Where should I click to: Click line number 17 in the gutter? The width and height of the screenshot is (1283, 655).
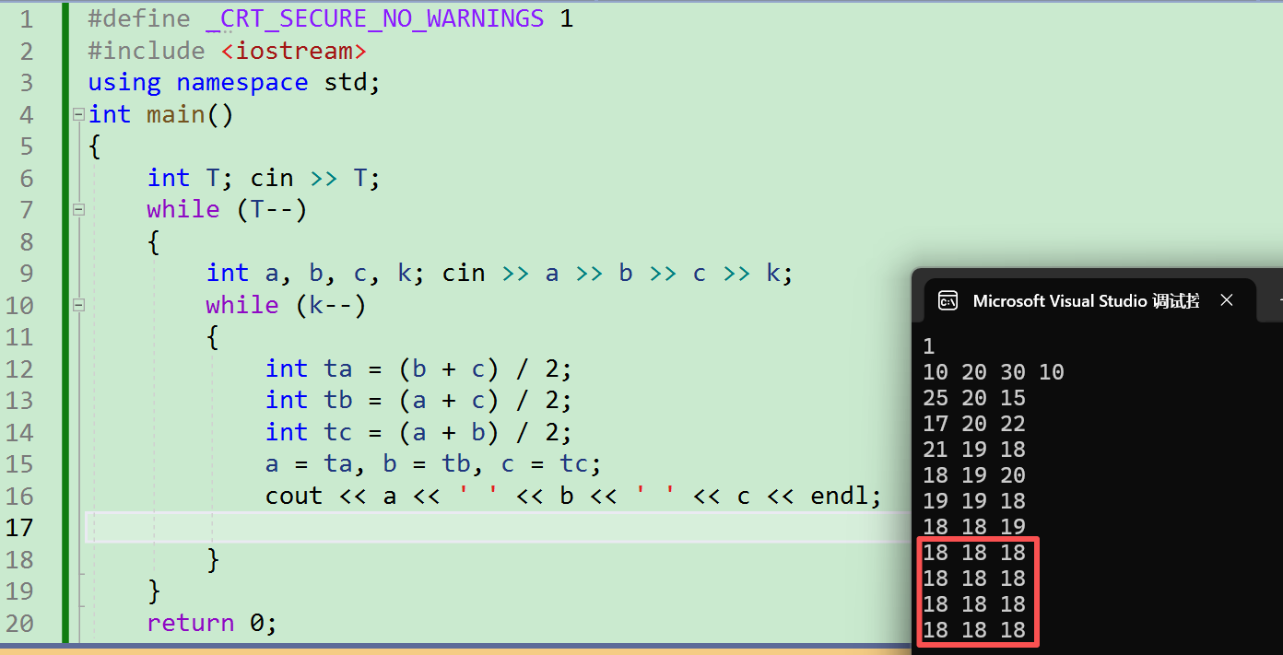[x=19, y=527]
